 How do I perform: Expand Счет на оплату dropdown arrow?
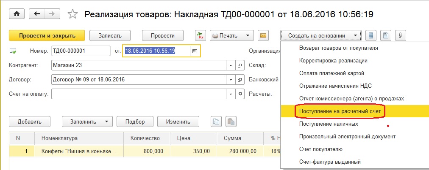pos(231,94)
